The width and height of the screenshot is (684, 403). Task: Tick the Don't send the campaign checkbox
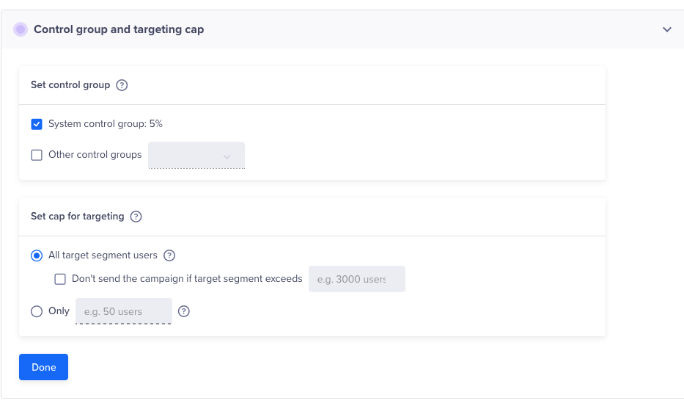coord(60,279)
